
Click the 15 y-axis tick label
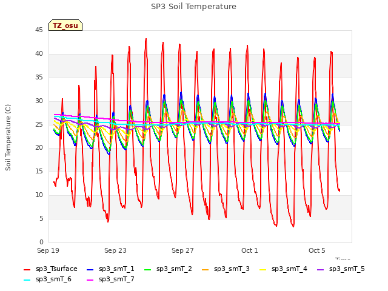[x=39, y=171]
